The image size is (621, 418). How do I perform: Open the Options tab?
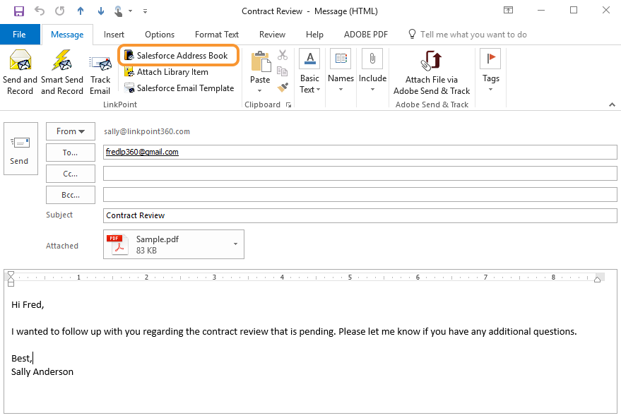160,35
